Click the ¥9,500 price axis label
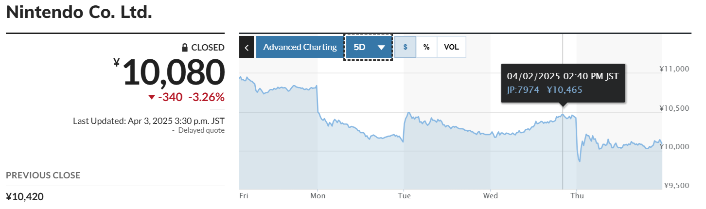 676,186
